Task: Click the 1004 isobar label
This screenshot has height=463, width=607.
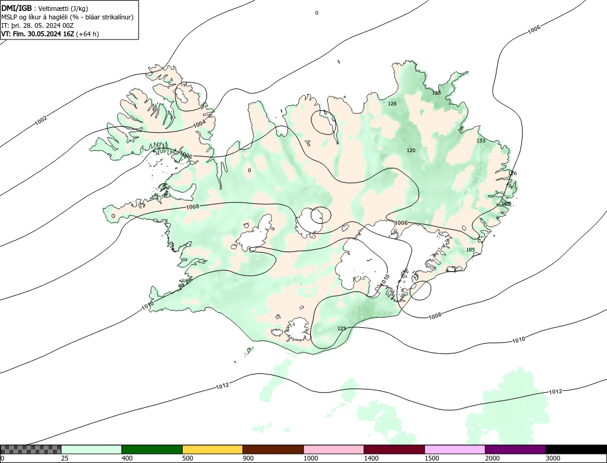Action: coord(199,124)
